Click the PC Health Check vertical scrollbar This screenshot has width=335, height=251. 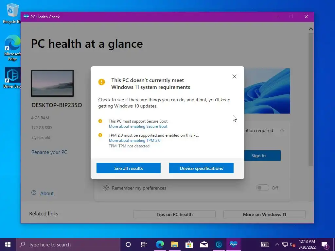coord(311,99)
